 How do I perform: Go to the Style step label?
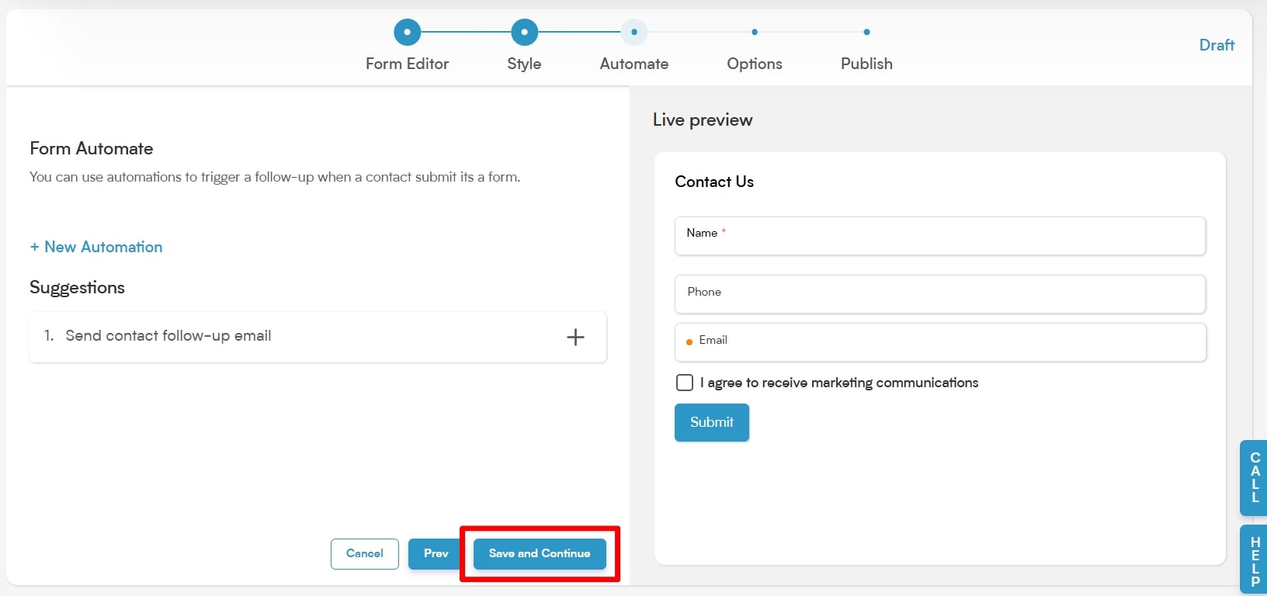coord(524,64)
